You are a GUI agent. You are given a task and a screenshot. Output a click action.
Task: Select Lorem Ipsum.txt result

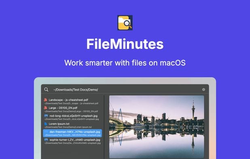point(72,125)
